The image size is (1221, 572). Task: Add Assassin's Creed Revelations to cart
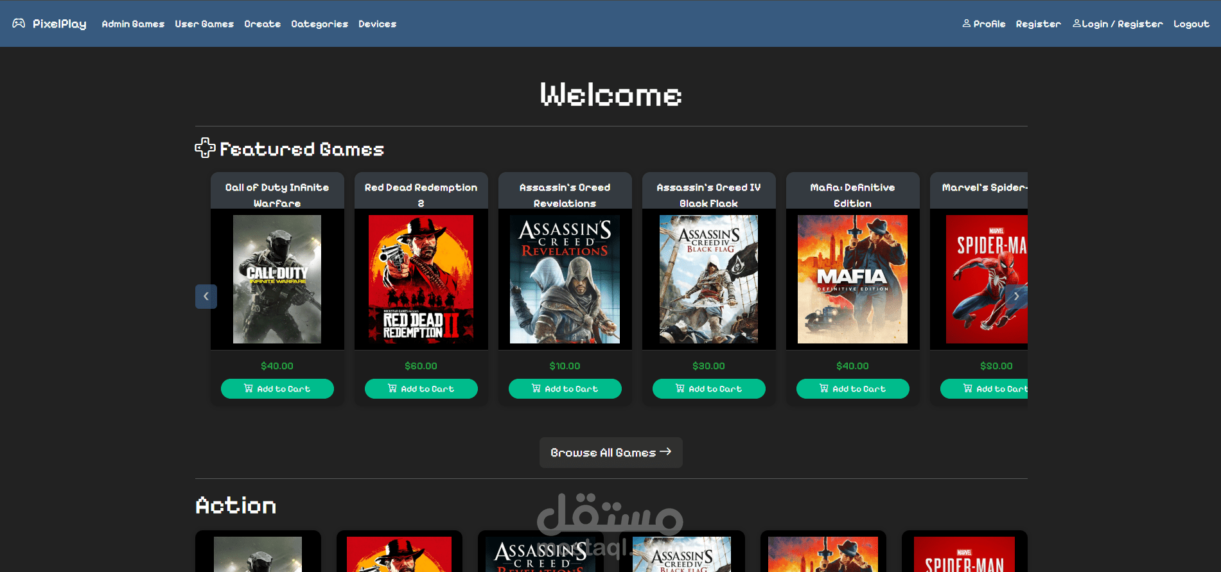[x=565, y=388]
